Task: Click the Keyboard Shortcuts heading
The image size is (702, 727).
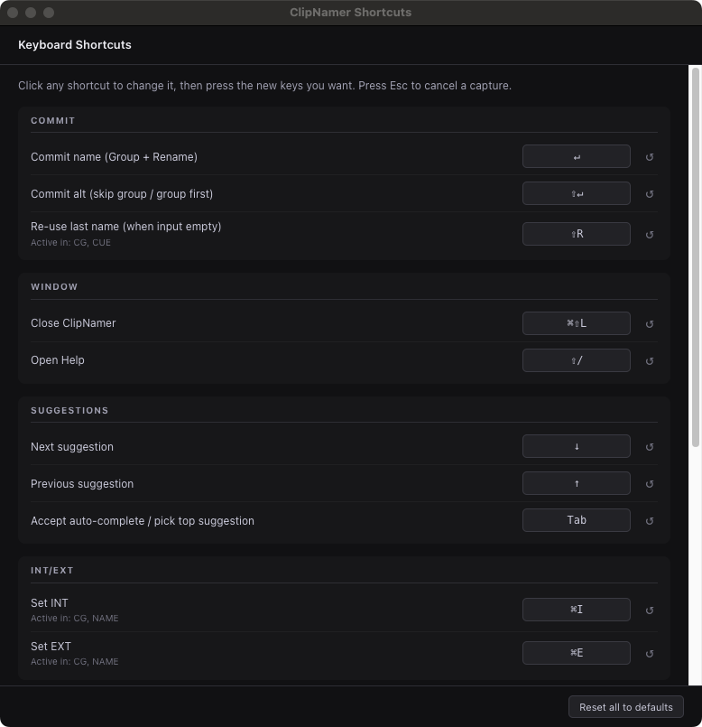Action: (x=75, y=45)
